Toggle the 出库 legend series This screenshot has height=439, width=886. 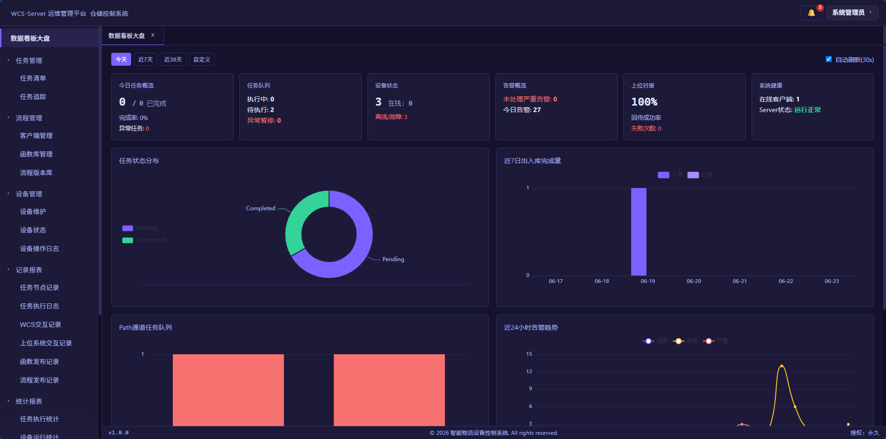(700, 175)
